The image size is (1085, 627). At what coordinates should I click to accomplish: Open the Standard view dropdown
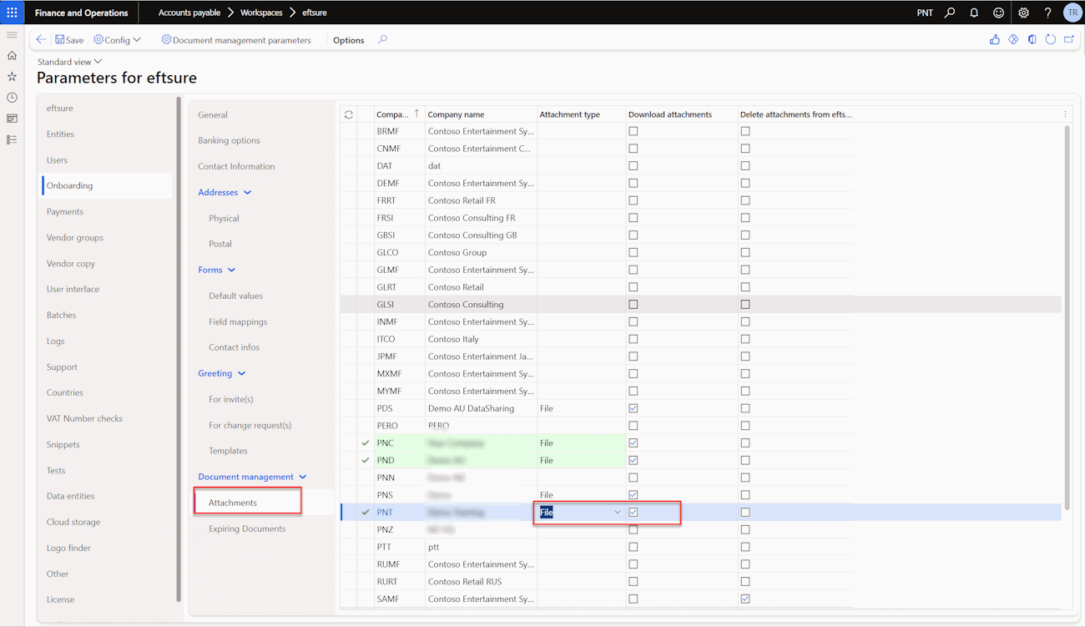point(69,62)
